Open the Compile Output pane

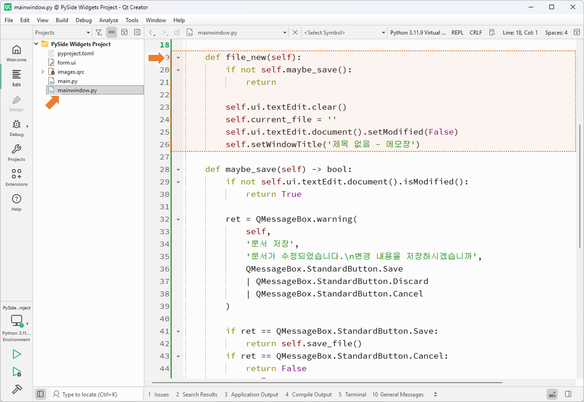(x=308, y=394)
